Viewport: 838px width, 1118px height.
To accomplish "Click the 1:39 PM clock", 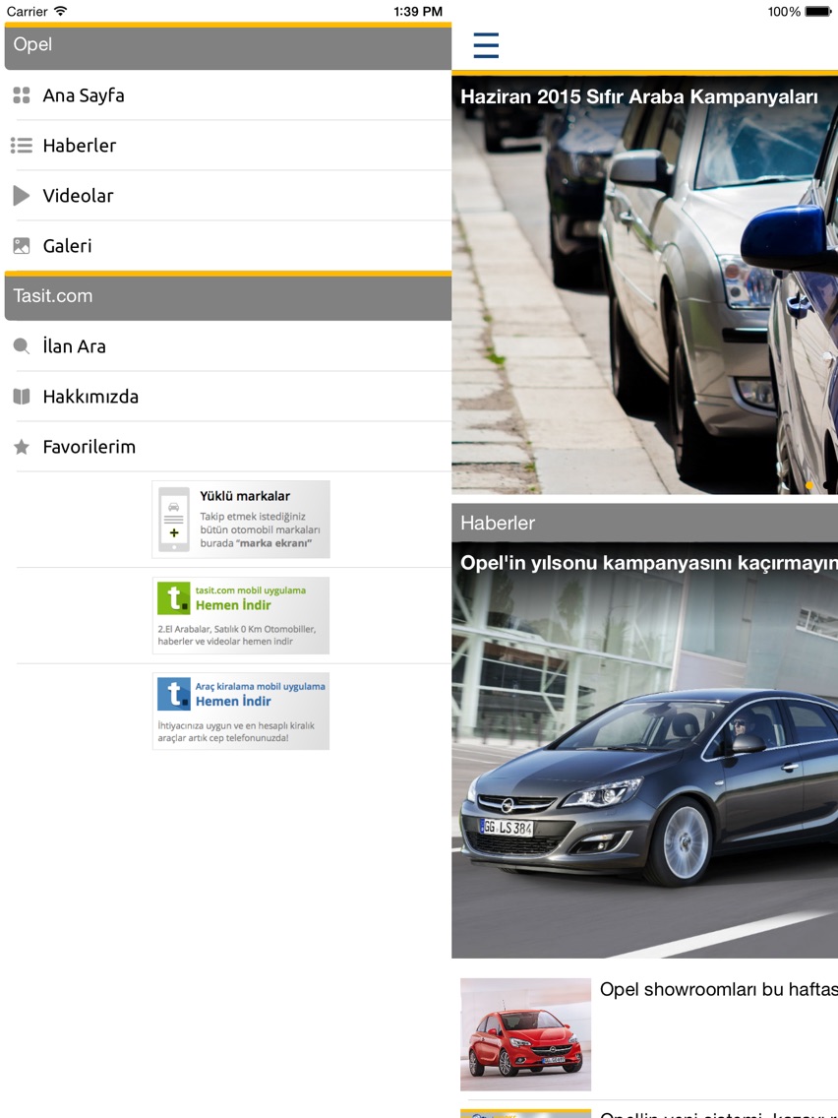I will pos(418,12).
